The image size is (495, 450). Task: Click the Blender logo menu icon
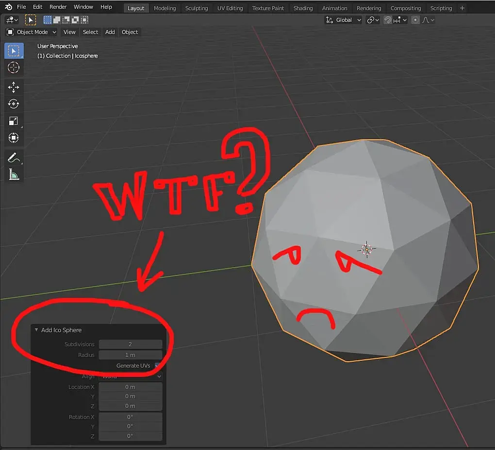[x=9, y=7]
